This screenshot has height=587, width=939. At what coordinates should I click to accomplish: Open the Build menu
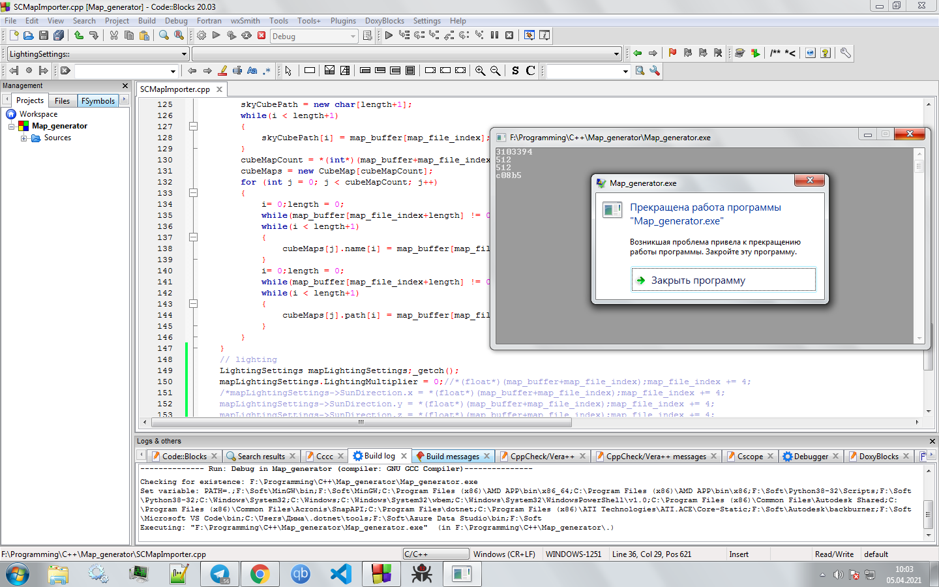click(147, 21)
